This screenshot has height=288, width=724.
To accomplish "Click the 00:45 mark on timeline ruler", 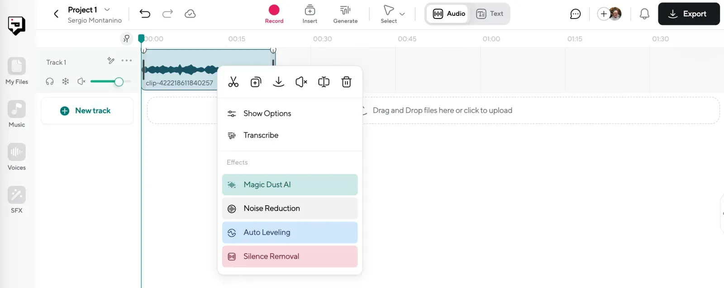I will click(x=407, y=39).
